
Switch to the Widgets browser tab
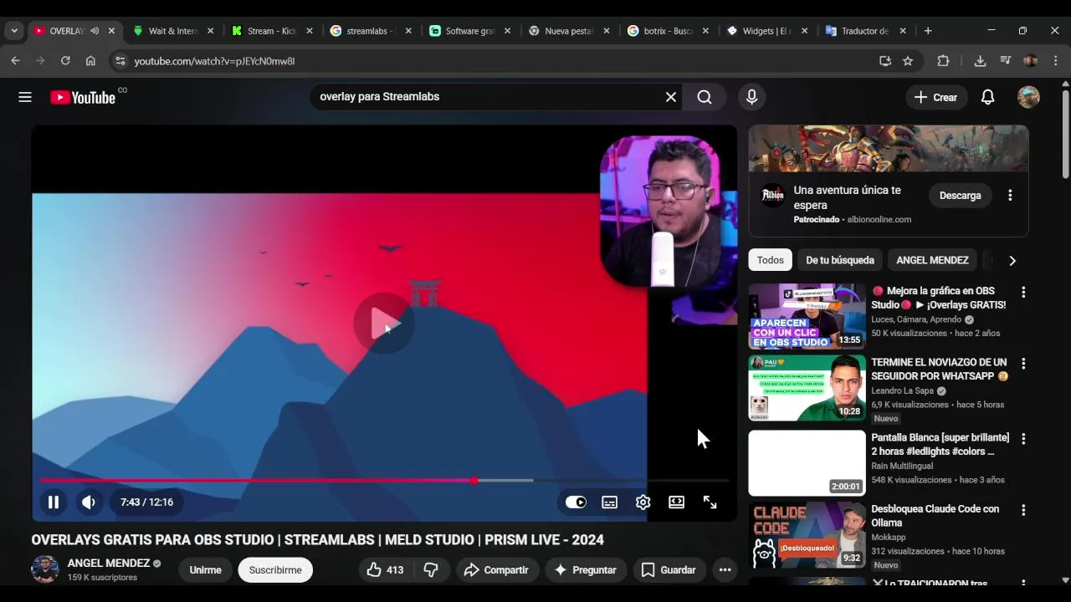[766, 31]
